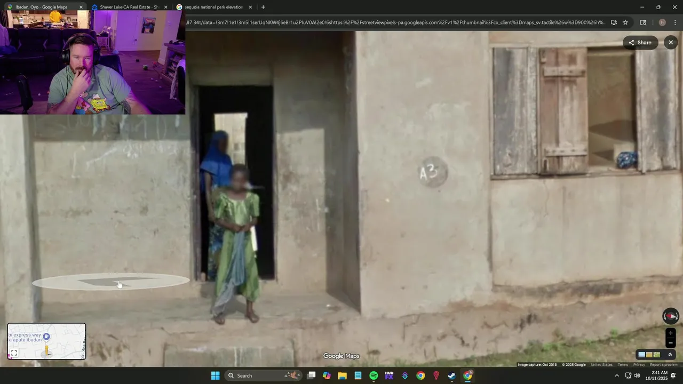Screen dimensions: 683x384
Task: Open the blue diamond-shaped app icon in the taskbar
Action: pyautogui.click(x=405, y=375)
